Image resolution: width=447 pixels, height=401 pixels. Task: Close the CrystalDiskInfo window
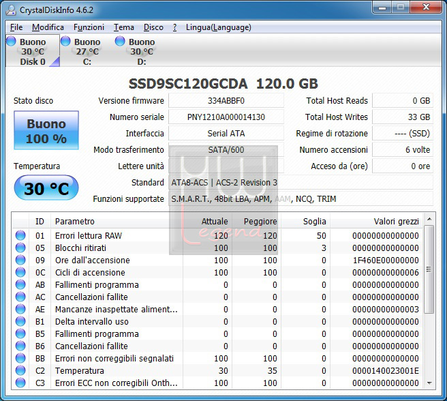(426, 7)
